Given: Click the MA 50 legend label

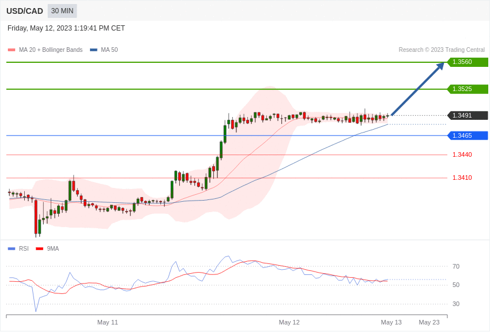Looking at the screenshot, I should click(x=110, y=50).
